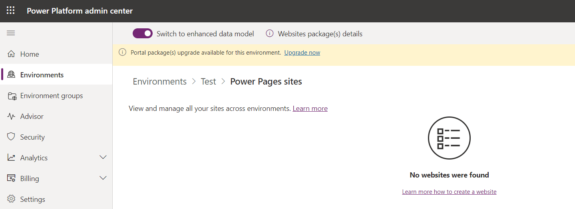Open Advisor in the sidebar
Viewport: 575px width, 209px height.
click(56, 116)
